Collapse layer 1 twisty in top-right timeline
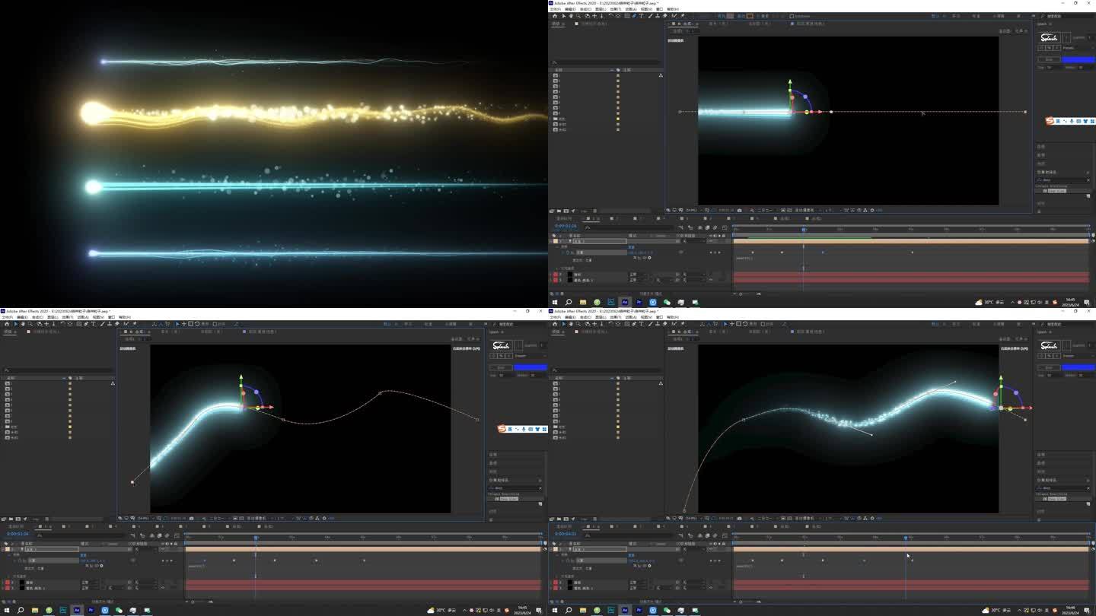This screenshot has height=616, width=1096. tap(550, 241)
